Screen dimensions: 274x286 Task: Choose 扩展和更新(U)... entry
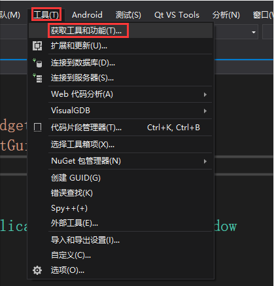point(120,46)
